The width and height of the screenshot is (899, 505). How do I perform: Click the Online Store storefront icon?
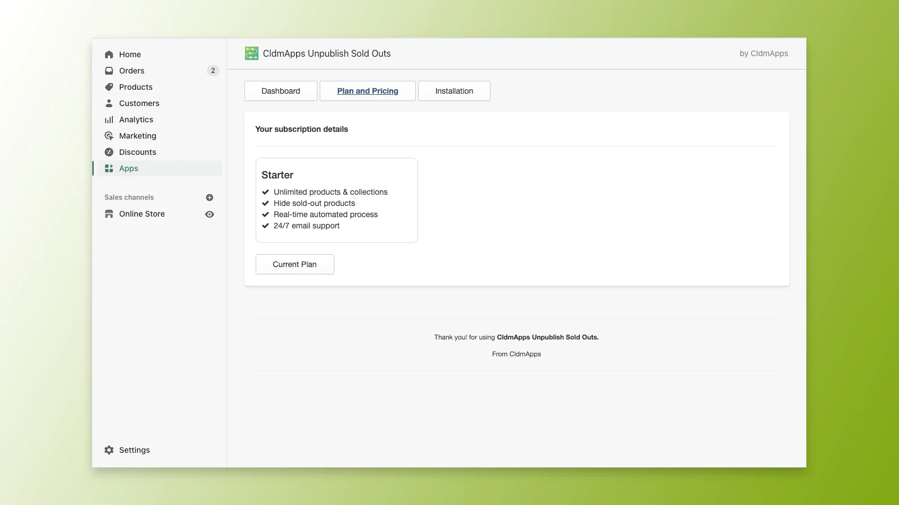[109, 214]
